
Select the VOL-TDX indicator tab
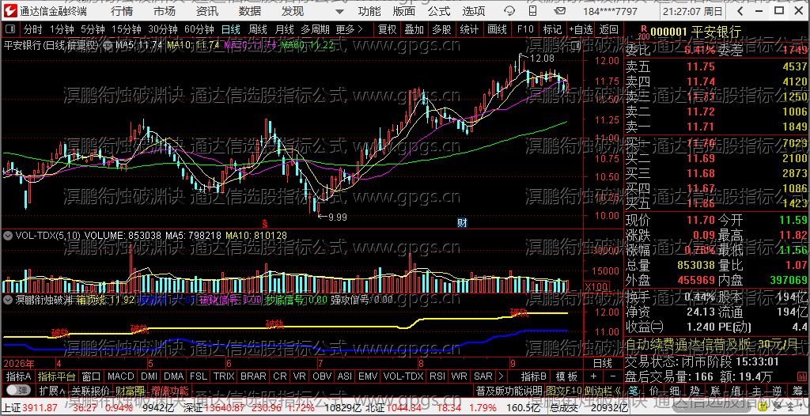click(x=403, y=376)
